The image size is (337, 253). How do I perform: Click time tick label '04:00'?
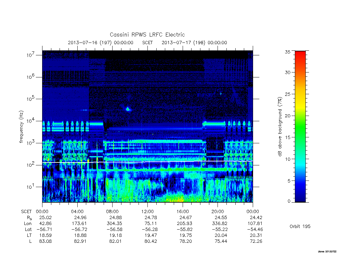pyautogui.click(x=77, y=211)
